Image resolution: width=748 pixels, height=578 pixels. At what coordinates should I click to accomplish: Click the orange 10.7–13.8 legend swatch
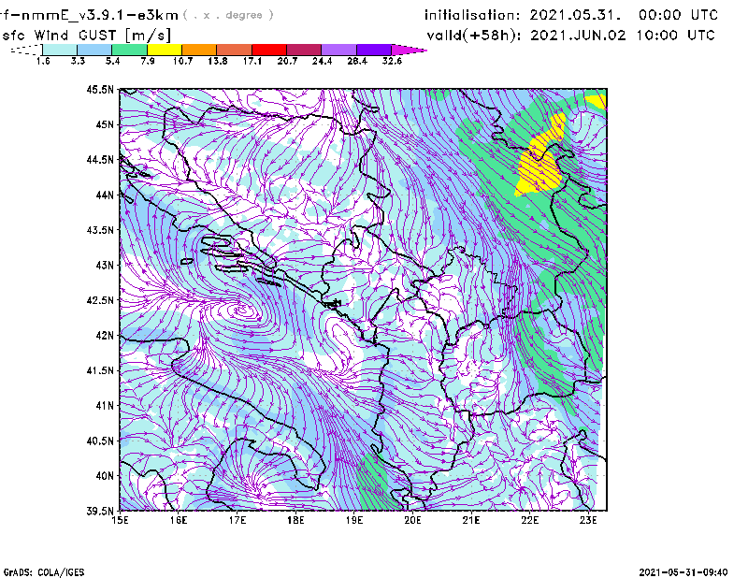tap(199, 50)
